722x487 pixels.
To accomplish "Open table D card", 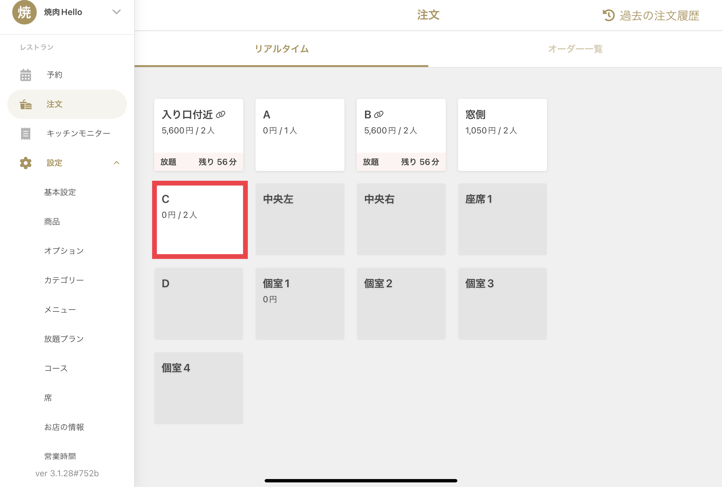I will click(199, 304).
